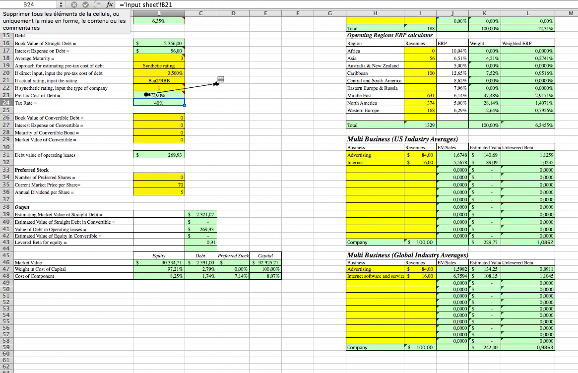Screen dimensions: 578x373
Task: Select the 'Internet software and service' business cell
Action: (x=375, y=276)
